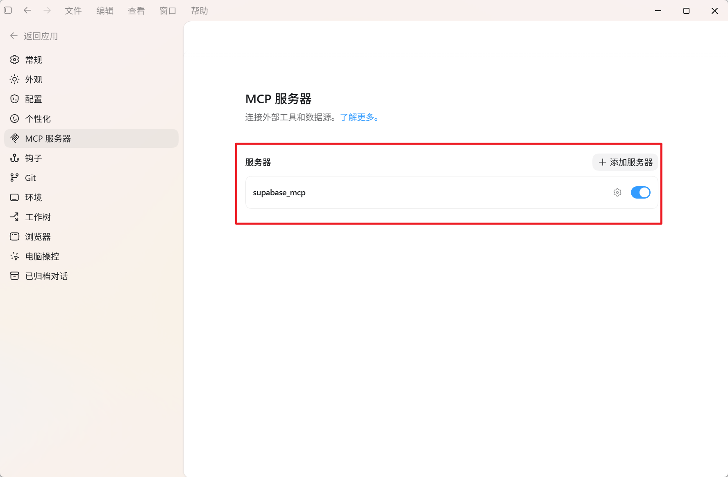This screenshot has height=477, width=728.
Task: Return to app via 返回应用
Action: tap(34, 36)
